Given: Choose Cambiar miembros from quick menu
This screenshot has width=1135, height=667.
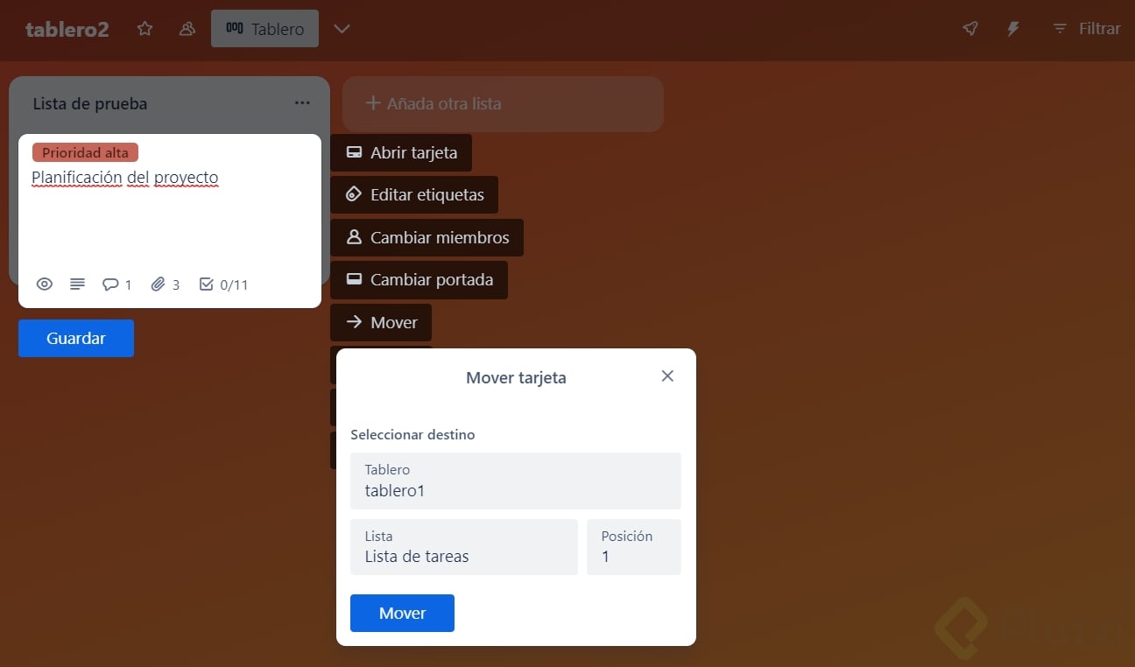Looking at the screenshot, I should [x=427, y=237].
